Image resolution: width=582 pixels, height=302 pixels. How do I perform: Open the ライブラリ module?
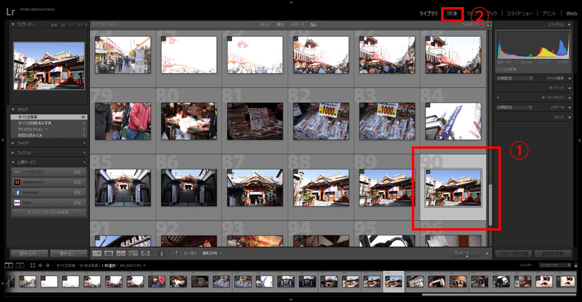tap(428, 14)
